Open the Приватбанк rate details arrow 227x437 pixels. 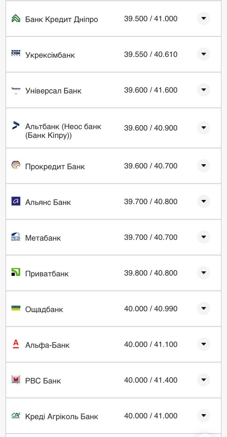tap(203, 273)
